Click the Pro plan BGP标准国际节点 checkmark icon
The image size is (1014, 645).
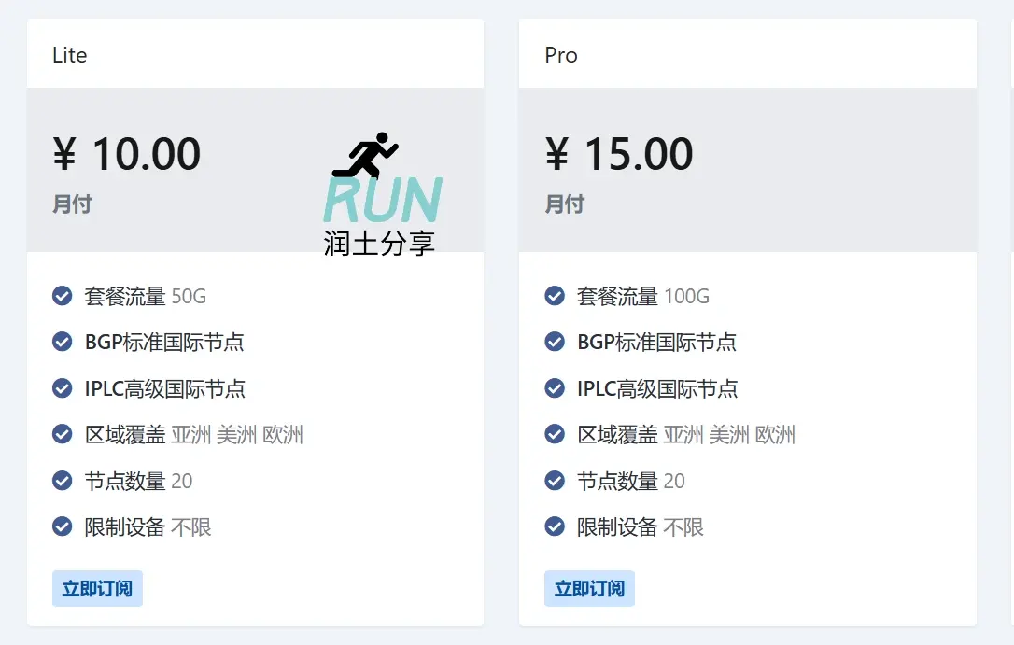click(x=555, y=343)
